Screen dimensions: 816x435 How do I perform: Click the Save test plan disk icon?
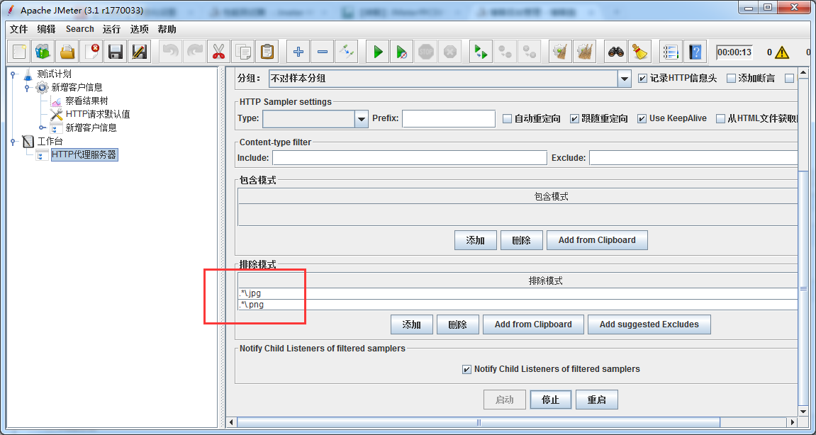[x=116, y=52]
